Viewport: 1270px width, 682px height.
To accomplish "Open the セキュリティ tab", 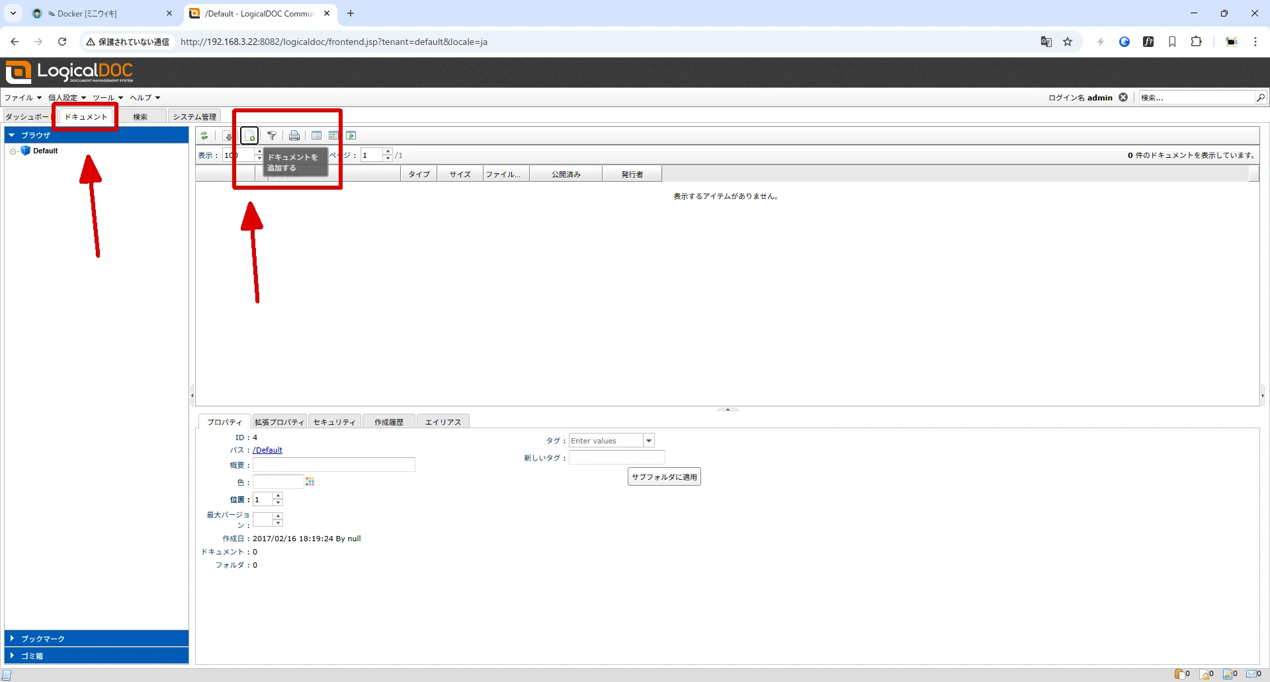I will pyautogui.click(x=334, y=422).
